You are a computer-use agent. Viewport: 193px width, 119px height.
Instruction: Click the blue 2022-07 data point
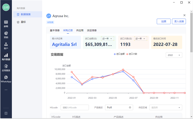point(133,80)
